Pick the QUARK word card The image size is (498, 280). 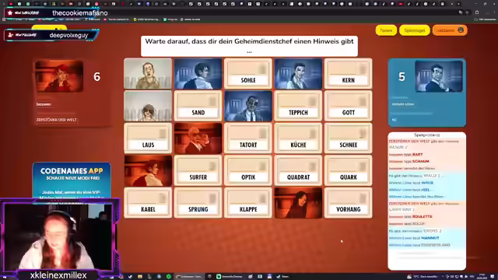click(348, 171)
